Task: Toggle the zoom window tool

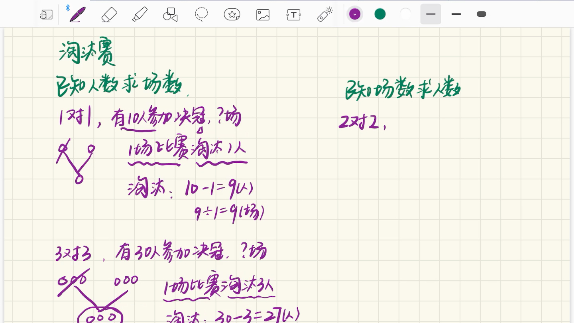Action: (47, 15)
